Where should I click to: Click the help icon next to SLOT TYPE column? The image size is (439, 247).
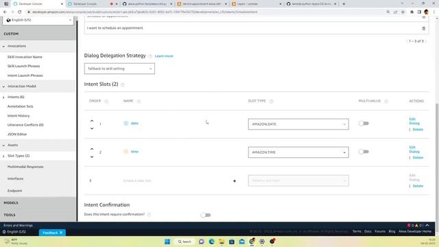[272, 102]
